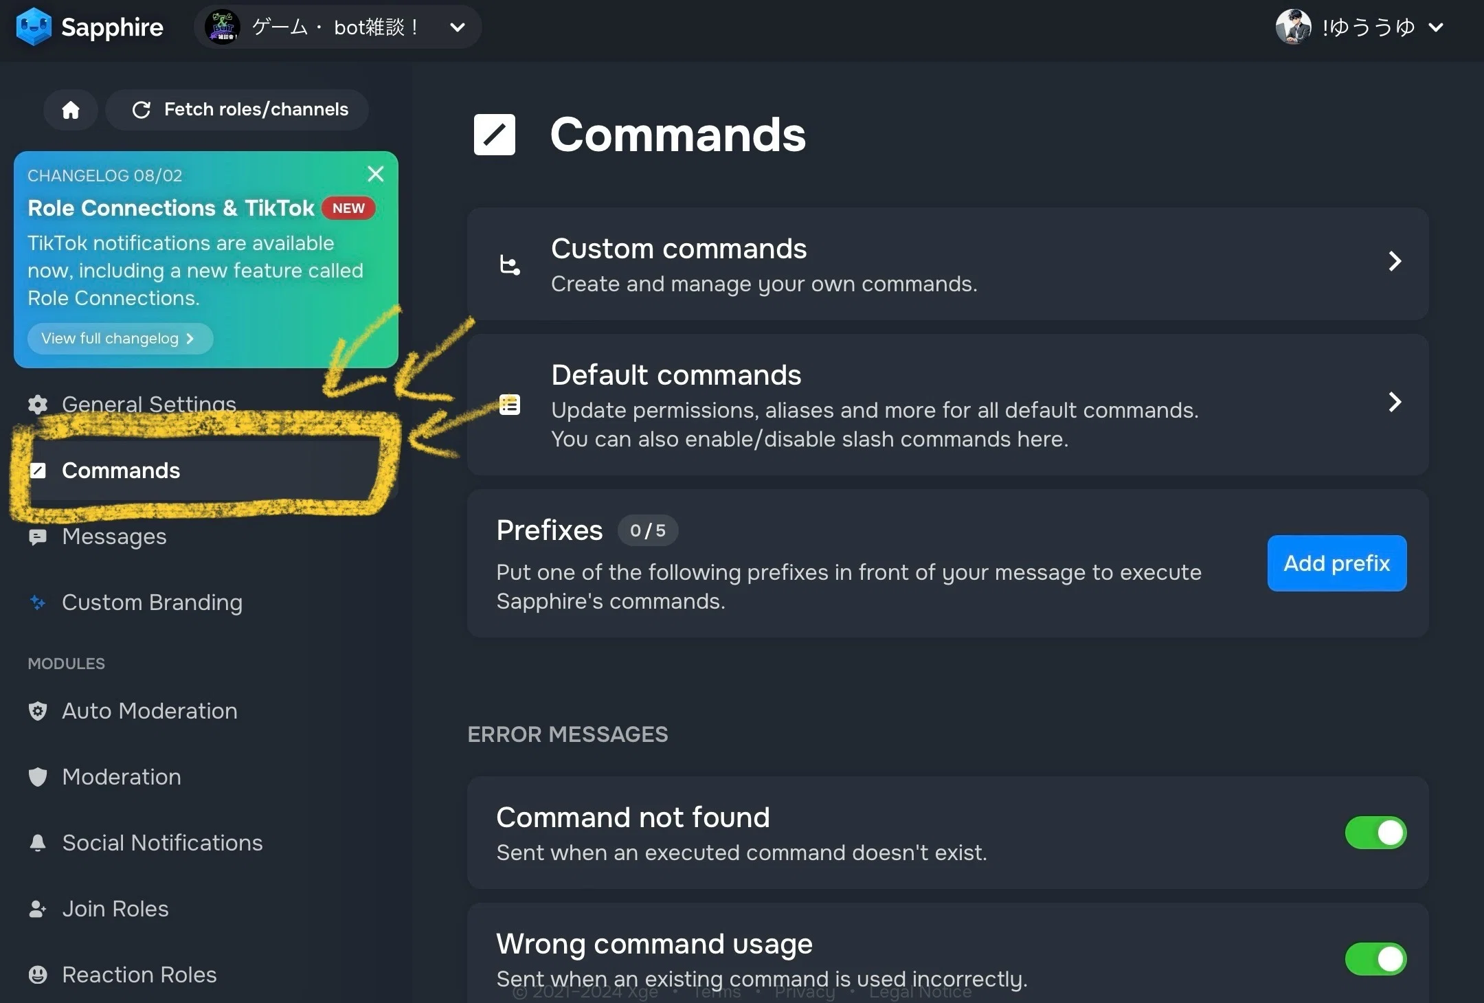Open the server selector dropdown arrow
This screenshot has width=1484, height=1003.
point(458,27)
